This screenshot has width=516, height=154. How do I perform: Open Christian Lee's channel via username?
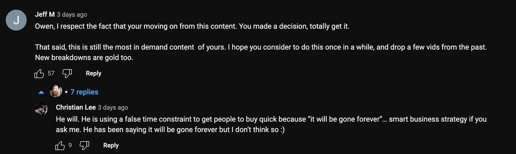76,107
